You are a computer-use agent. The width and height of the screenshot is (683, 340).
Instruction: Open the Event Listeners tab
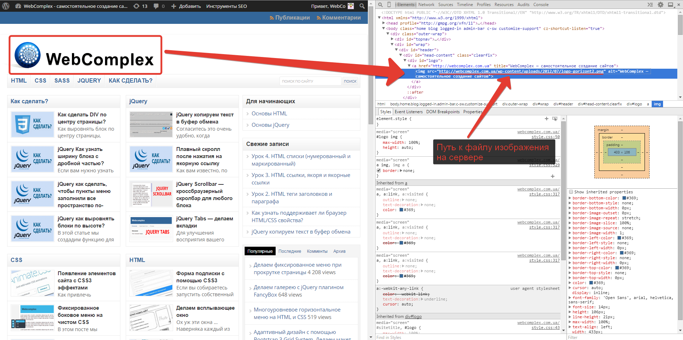tap(408, 112)
